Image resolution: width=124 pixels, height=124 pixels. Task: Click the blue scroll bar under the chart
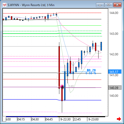[32, 117]
